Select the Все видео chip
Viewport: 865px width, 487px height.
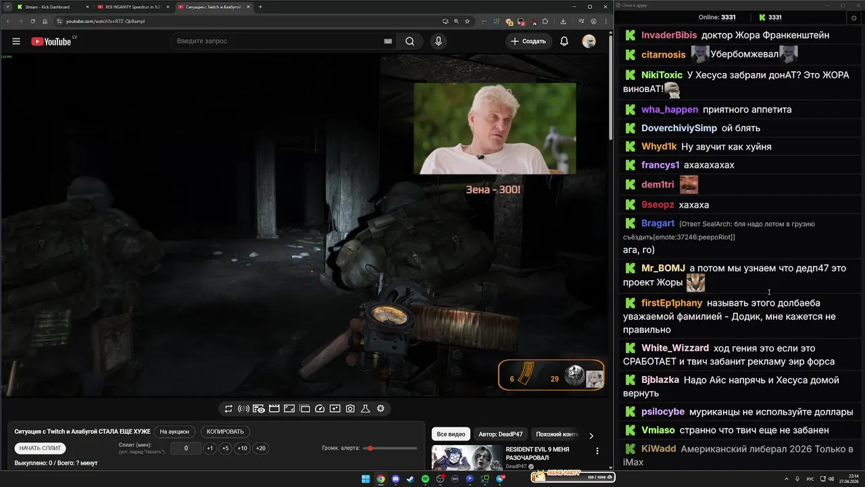pos(451,434)
